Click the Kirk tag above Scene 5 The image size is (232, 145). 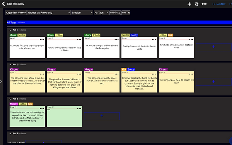coord(170,35)
